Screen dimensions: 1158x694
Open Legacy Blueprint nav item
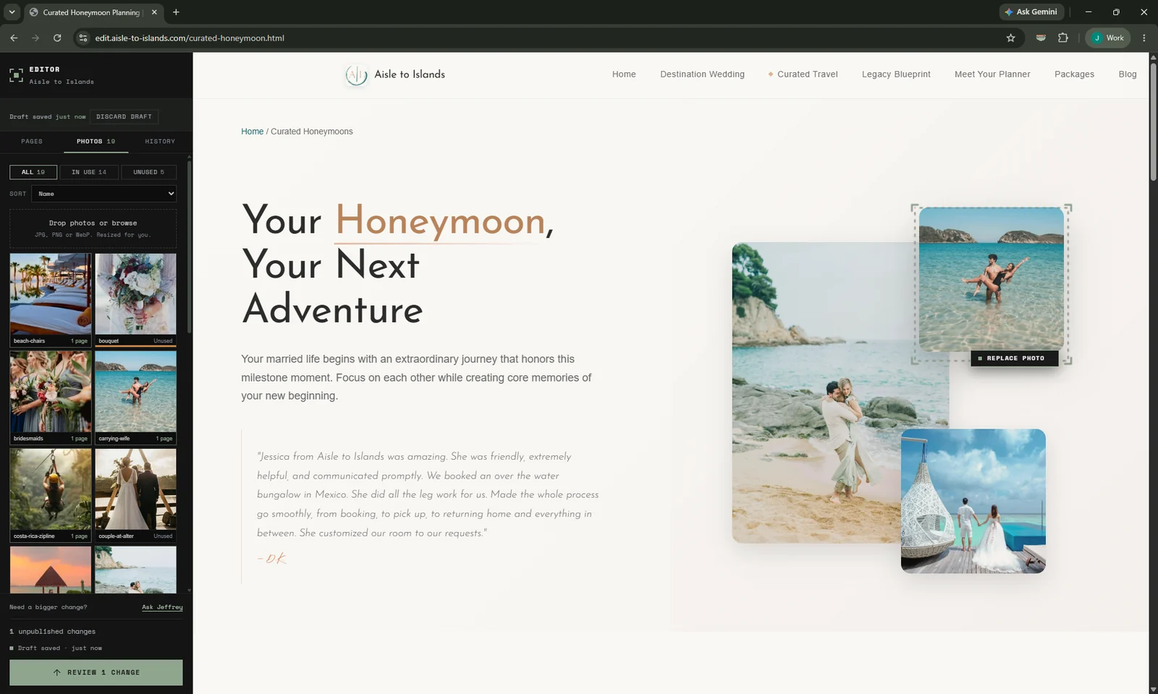896,74
